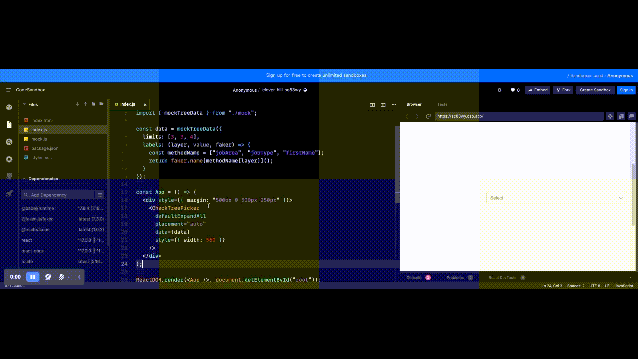This screenshot has height=359, width=638.
Task: Create a new folder in the Files panel
Action: (101, 104)
